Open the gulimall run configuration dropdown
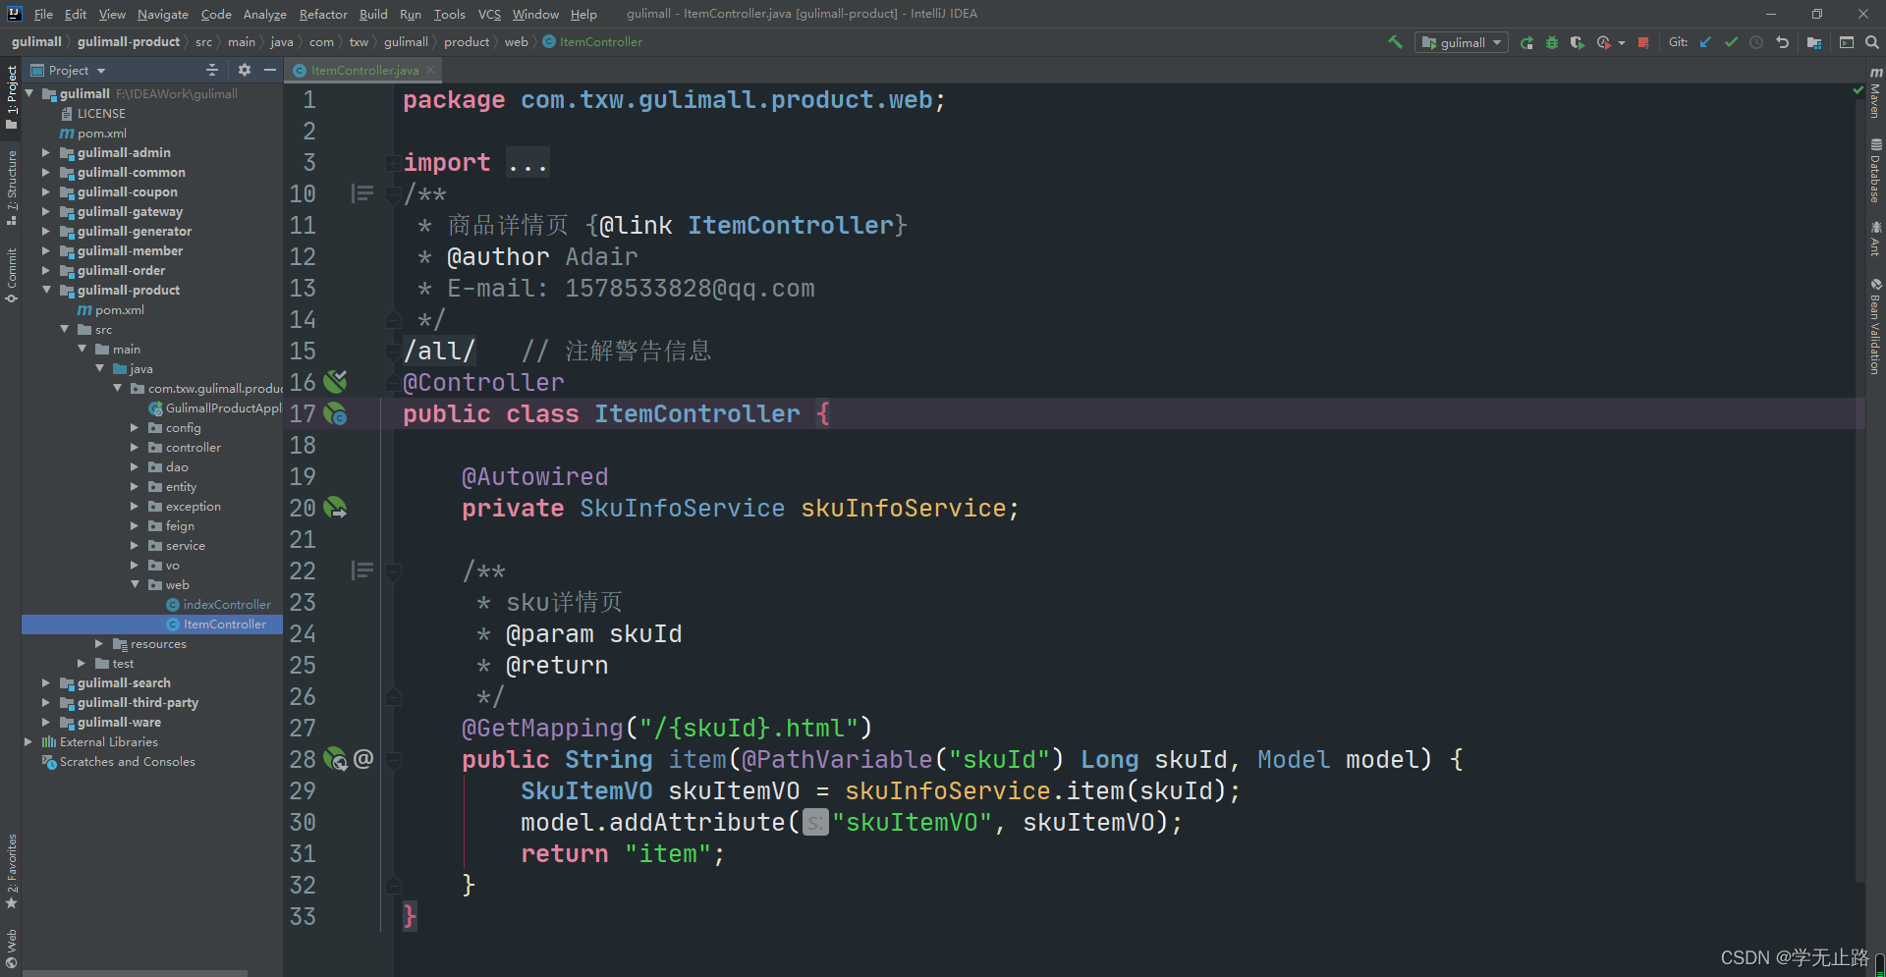The width and height of the screenshot is (1886, 977). click(1462, 42)
